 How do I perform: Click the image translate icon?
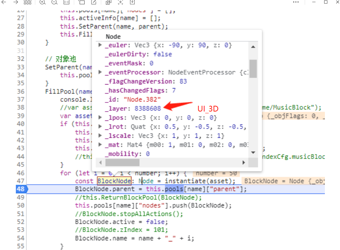pyautogui.click(x=108, y=2)
